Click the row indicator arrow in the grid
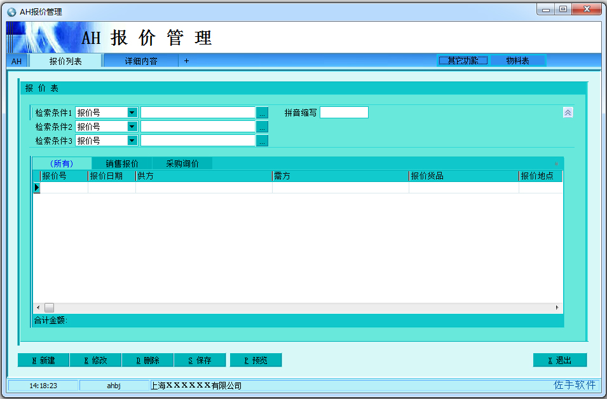The height and width of the screenshot is (399, 607). pos(37,188)
